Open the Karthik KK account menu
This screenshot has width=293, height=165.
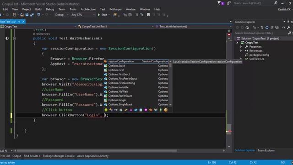pos(284,9)
